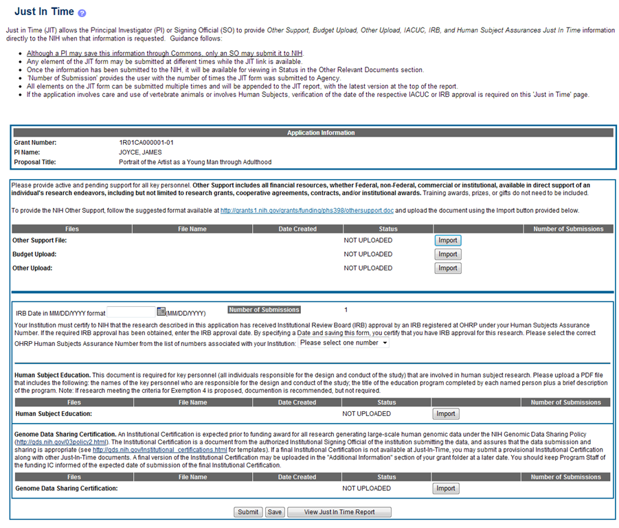619x528 pixels.
Task: Click the Application Information header bar
Action: pyautogui.click(x=312, y=133)
